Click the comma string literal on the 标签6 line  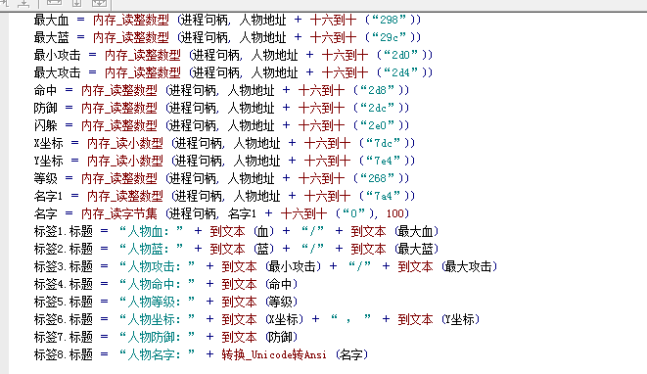coord(350,319)
